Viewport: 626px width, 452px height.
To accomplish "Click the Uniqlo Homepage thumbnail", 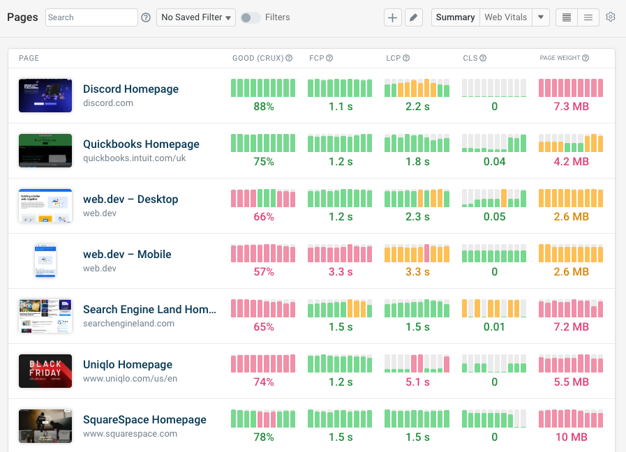I will point(45,371).
